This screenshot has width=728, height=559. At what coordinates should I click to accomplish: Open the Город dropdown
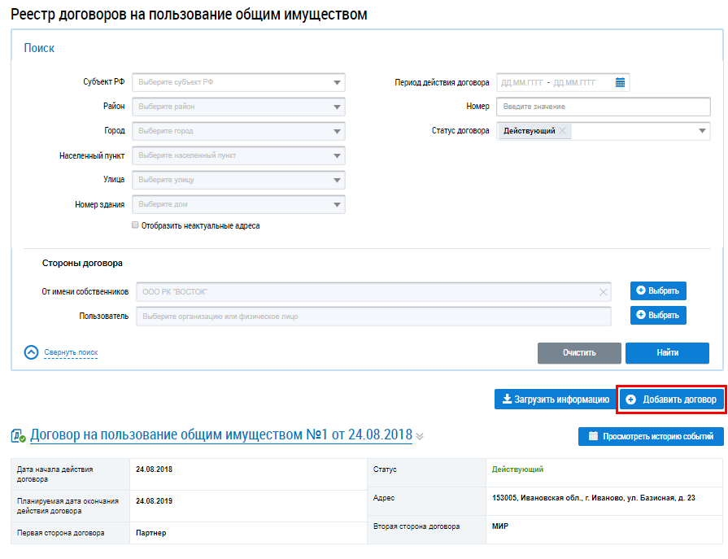[238, 131]
